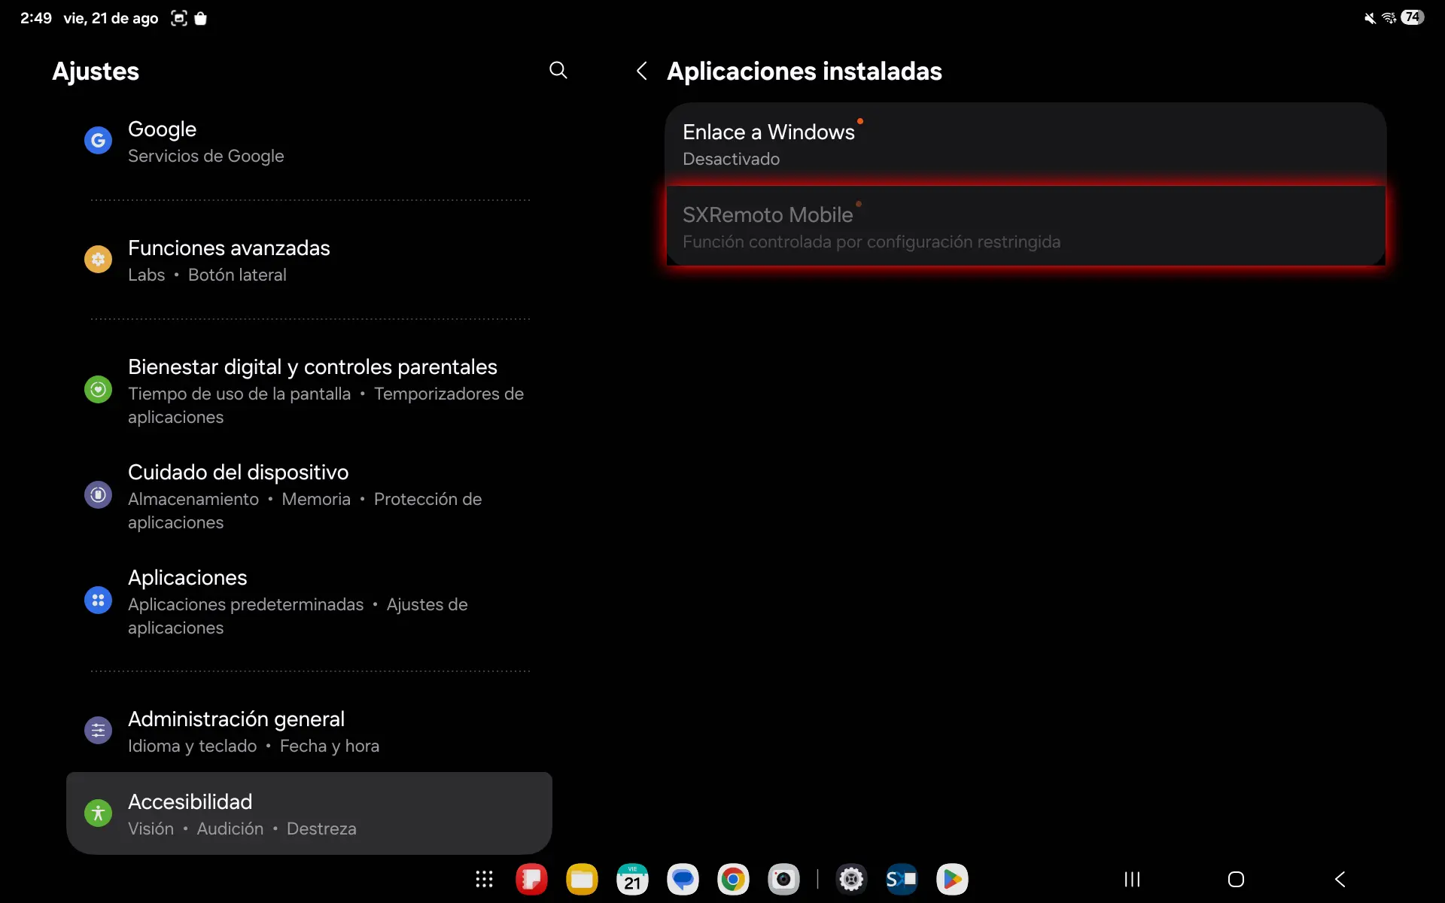The image size is (1445, 903).
Task: Tap the SXRemoto Mobile restricted entry
Action: tap(1026, 226)
